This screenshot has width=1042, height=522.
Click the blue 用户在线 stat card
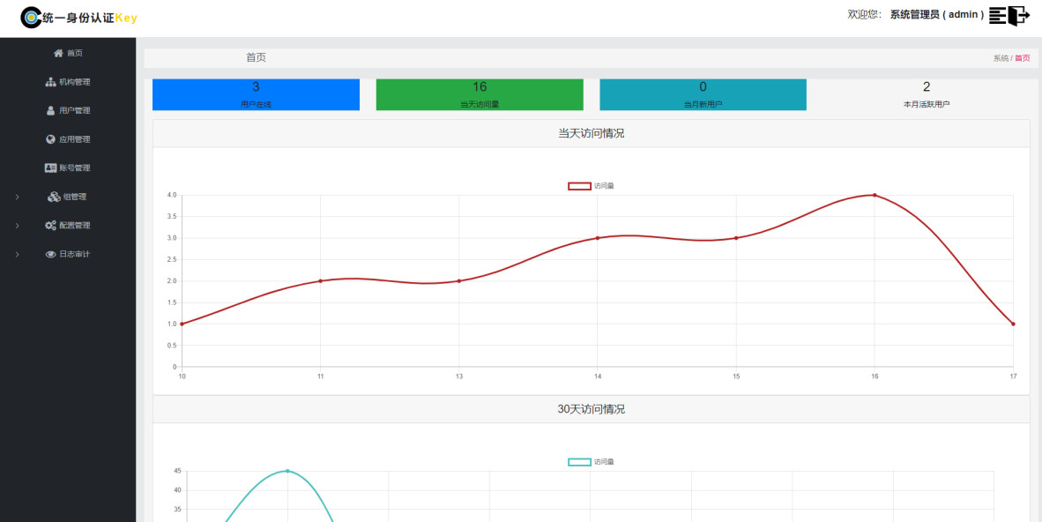256,94
